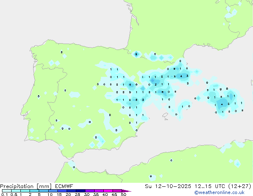Click the '30' legend scale label
Screen dimensions: 253x196
pos(87,194)
